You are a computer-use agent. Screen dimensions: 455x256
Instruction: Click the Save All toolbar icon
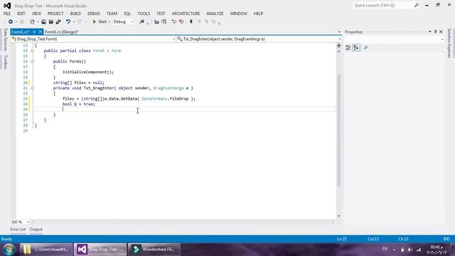(x=58, y=22)
